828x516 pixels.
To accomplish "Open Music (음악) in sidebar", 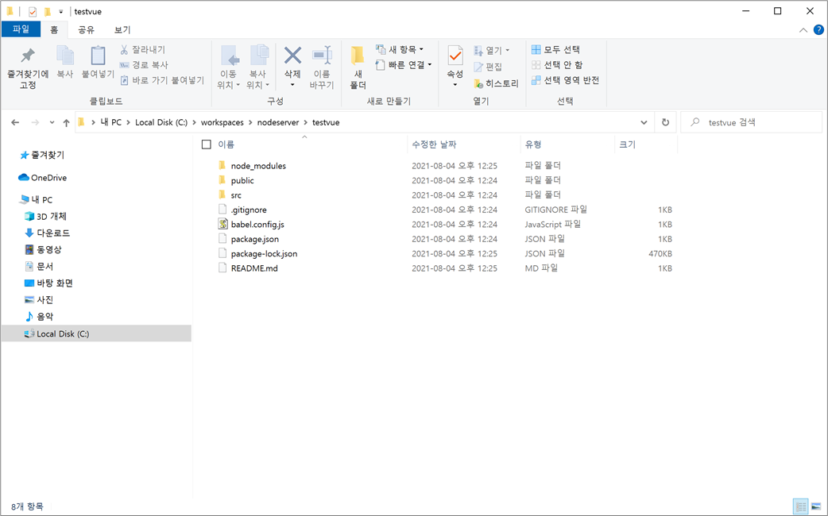I will 39,317.
